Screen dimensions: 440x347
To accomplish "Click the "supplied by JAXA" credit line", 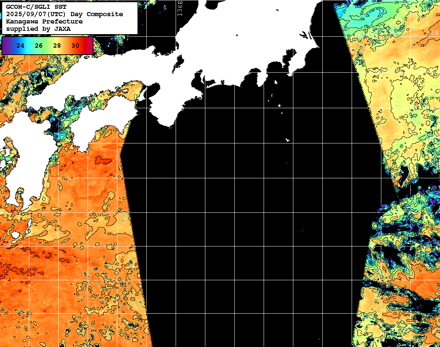I will coord(38,29).
